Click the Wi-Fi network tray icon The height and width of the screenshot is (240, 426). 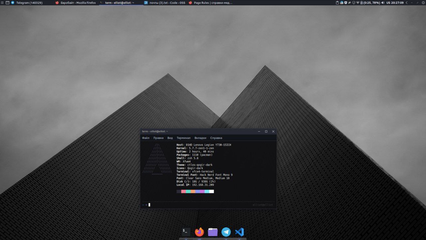358,3
